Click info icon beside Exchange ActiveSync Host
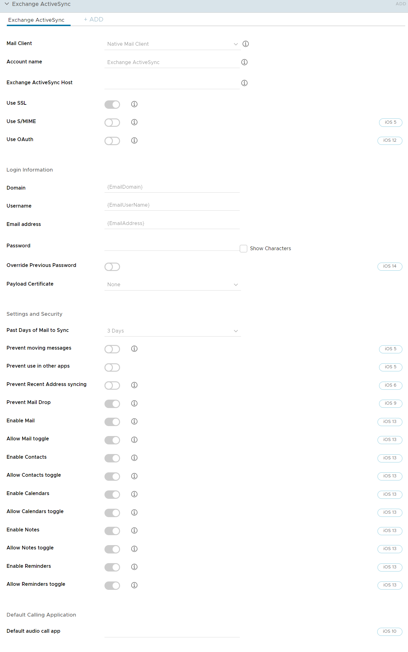This screenshot has height=652, width=408. pyautogui.click(x=244, y=83)
